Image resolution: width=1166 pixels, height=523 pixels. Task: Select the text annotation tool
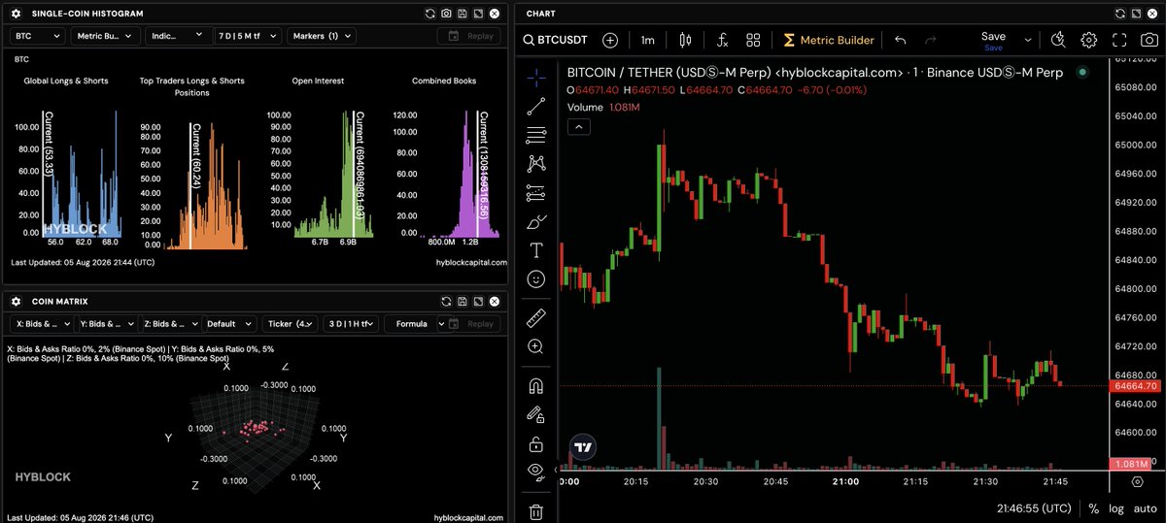pyautogui.click(x=535, y=250)
